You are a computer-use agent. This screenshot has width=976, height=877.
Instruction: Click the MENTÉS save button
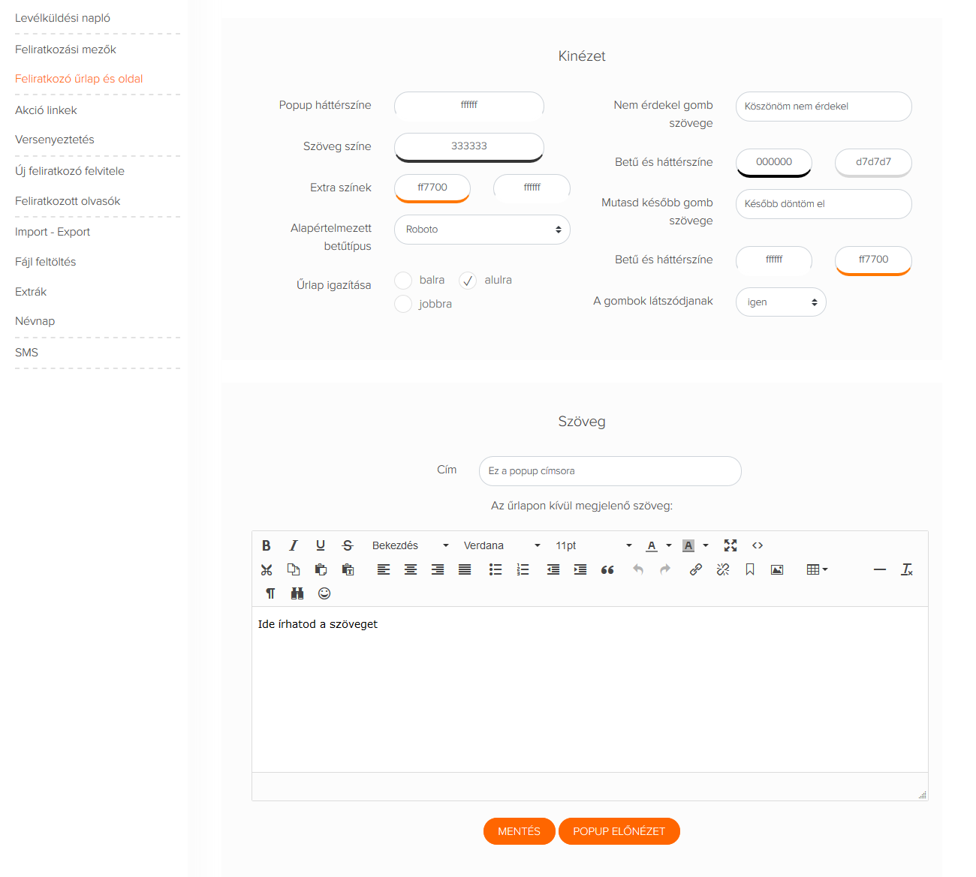coord(520,831)
